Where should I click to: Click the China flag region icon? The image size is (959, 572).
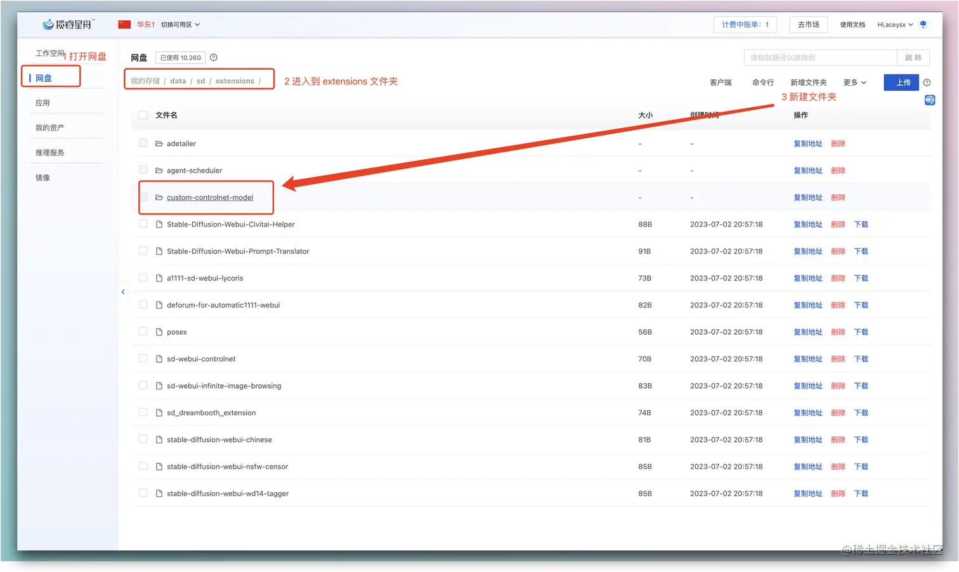click(x=124, y=25)
